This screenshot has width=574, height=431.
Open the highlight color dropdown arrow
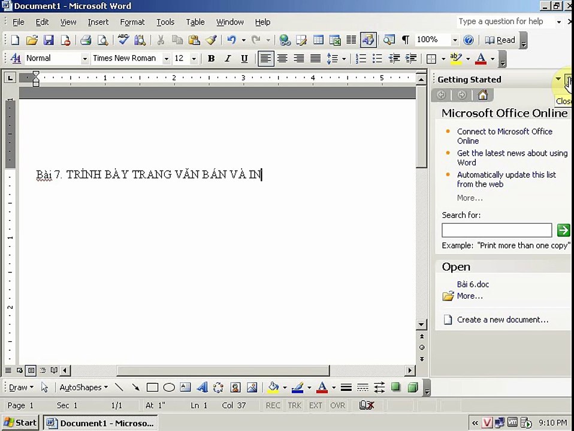(468, 59)
